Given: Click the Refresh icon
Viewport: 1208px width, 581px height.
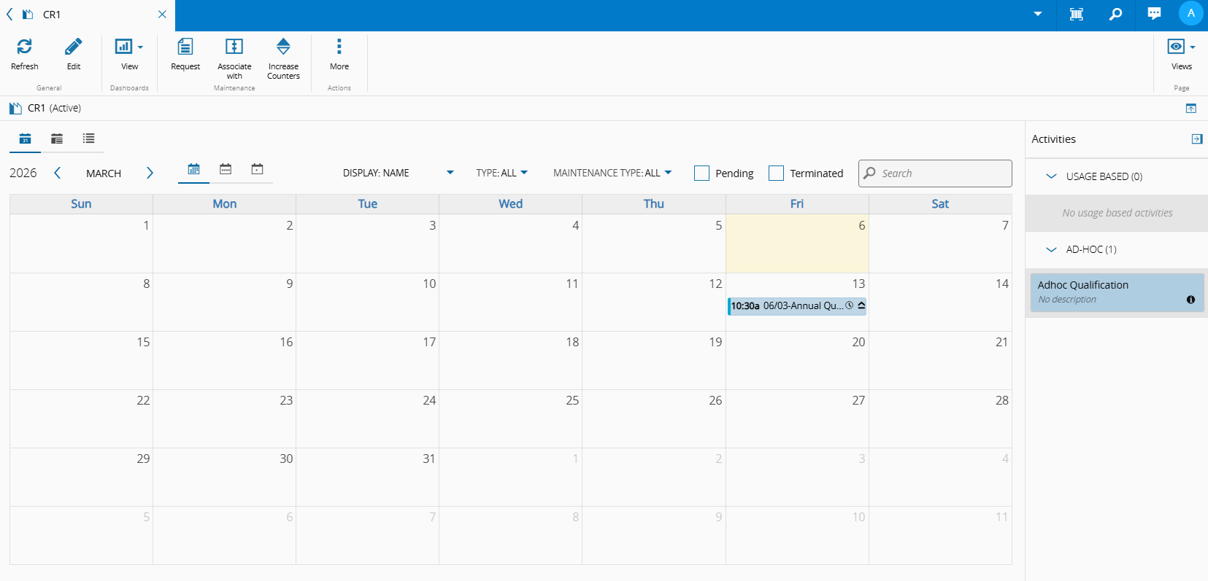Looking at the screenshot, I should [x=24, y=47].
